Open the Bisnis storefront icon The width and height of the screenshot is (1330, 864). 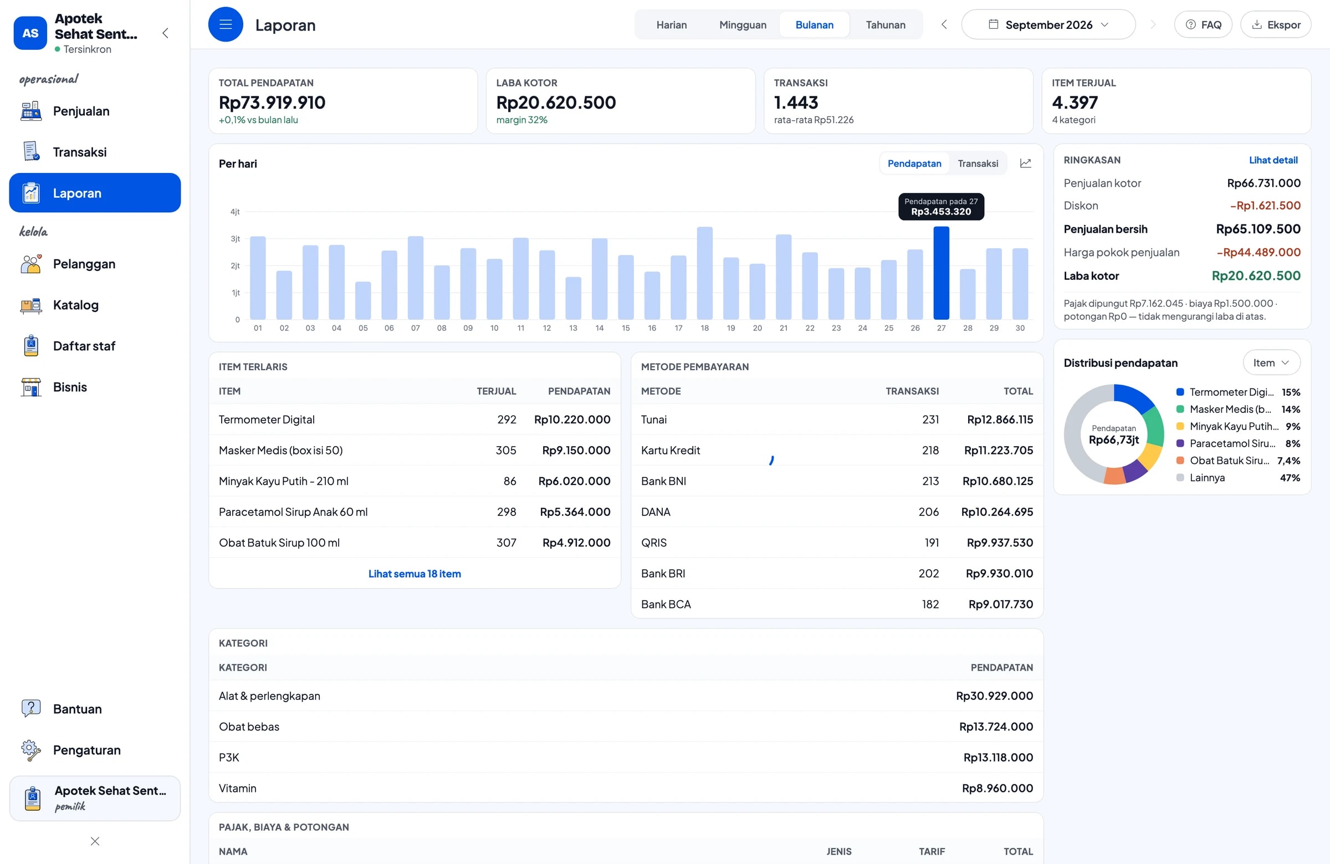[x=30, y=387]
